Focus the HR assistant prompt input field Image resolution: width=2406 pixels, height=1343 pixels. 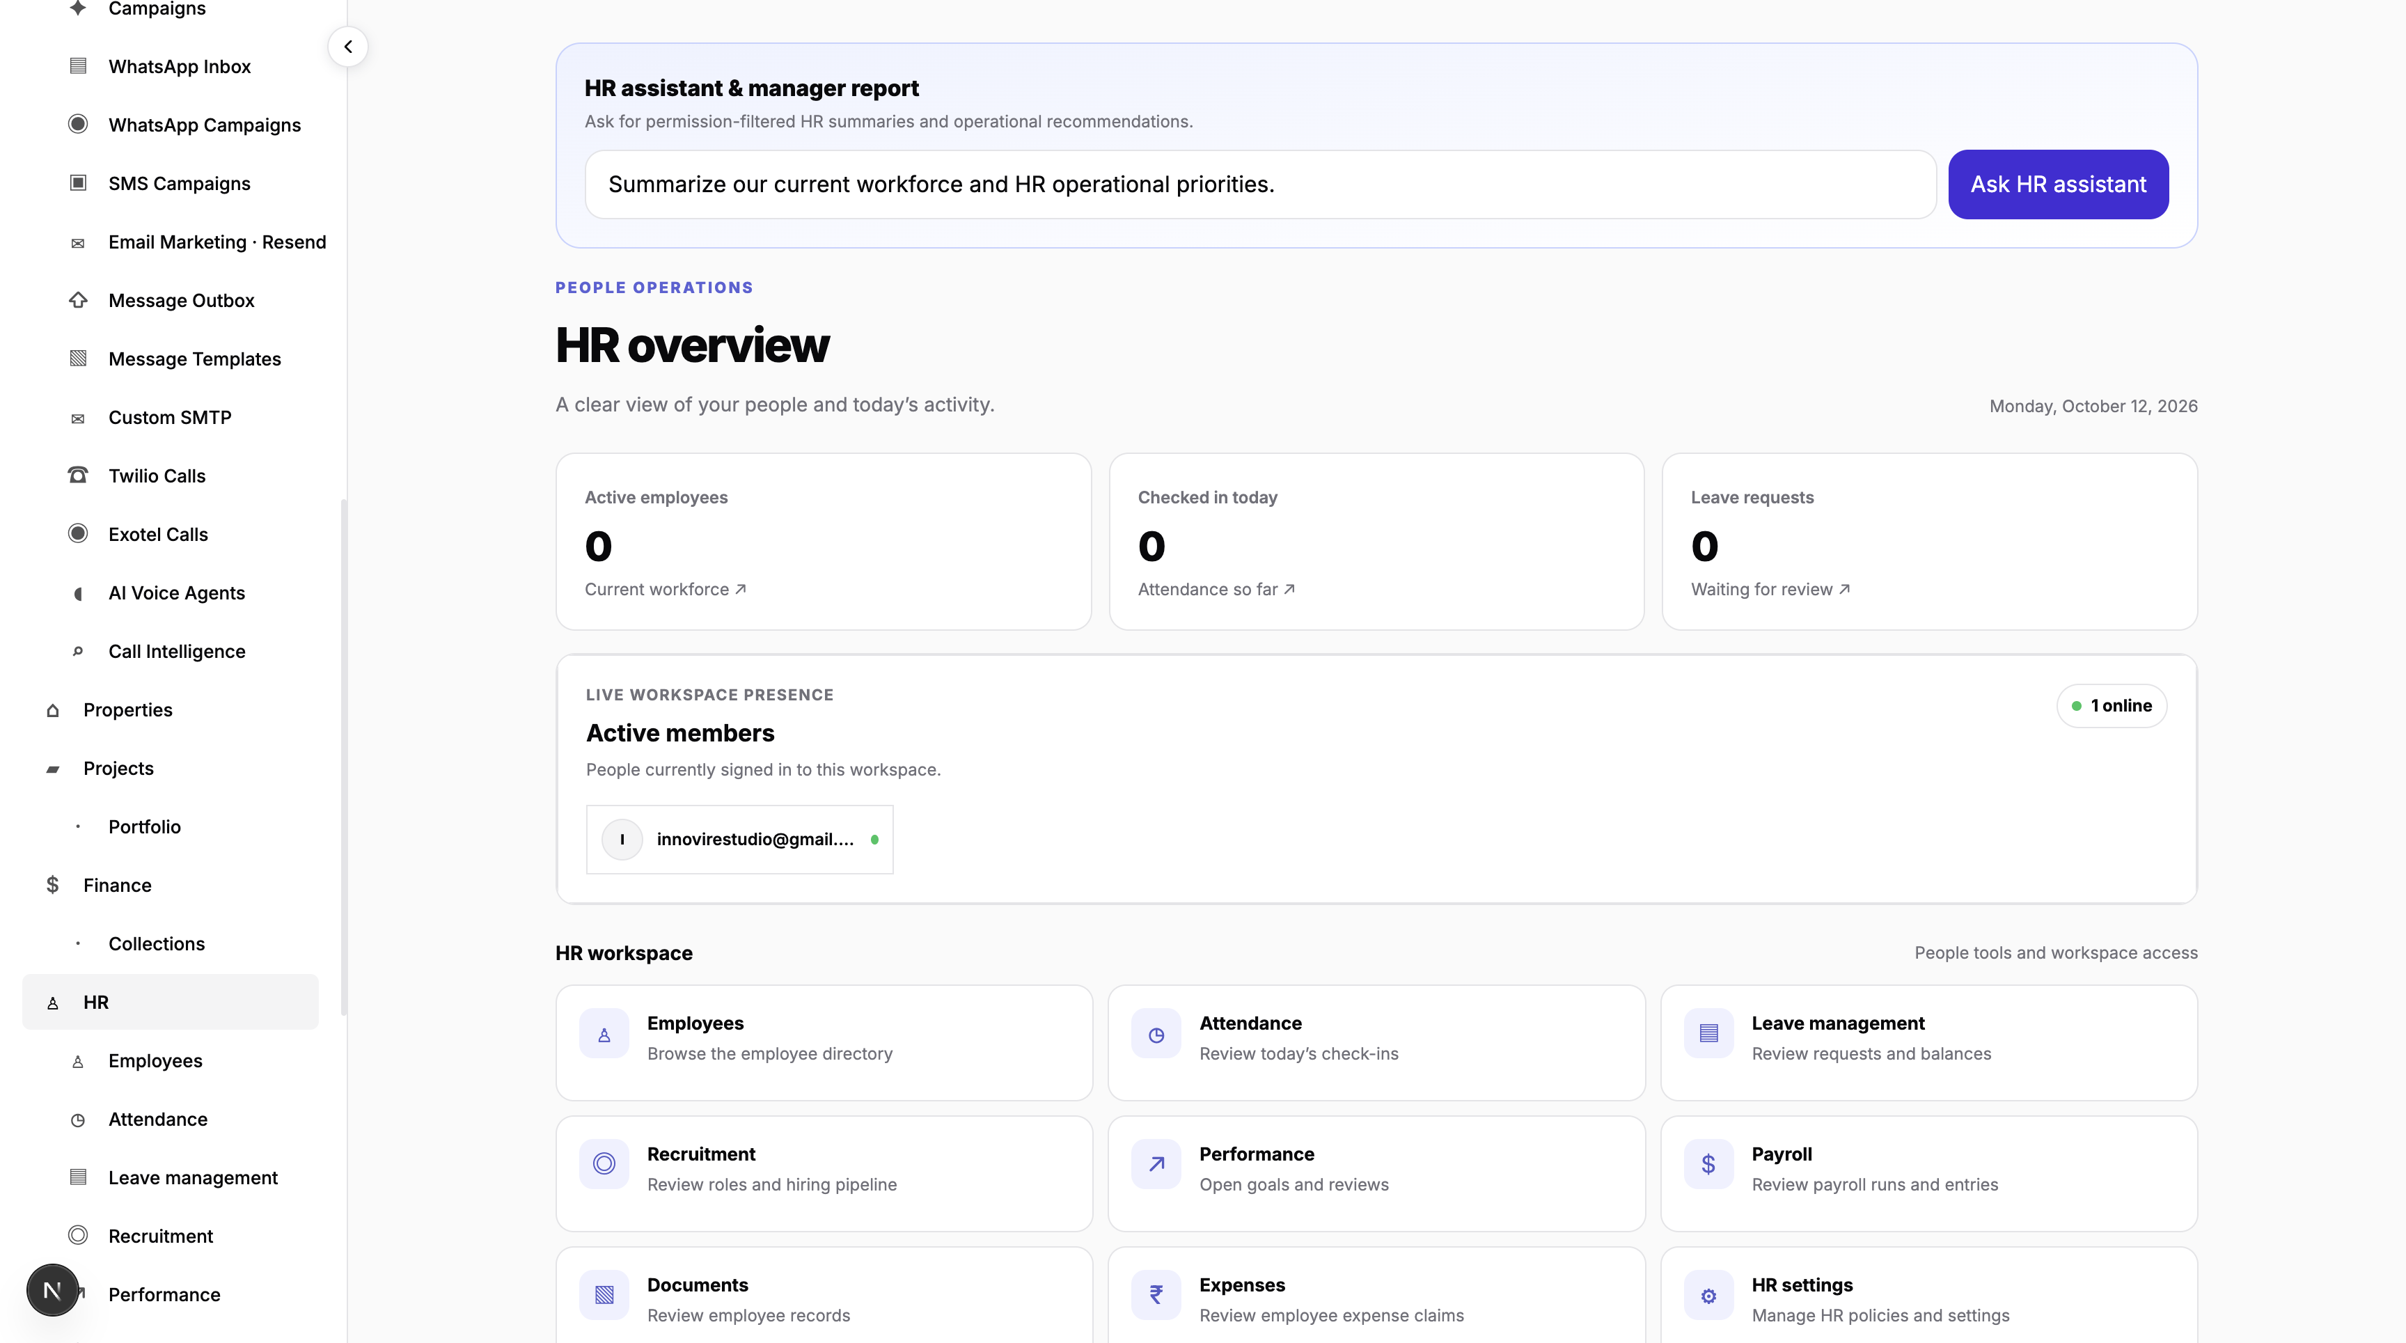click(1261, 184)
